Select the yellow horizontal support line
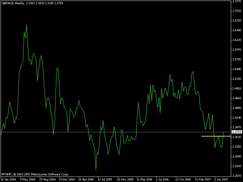Screen dimensions: 243x182 (212, 136)
